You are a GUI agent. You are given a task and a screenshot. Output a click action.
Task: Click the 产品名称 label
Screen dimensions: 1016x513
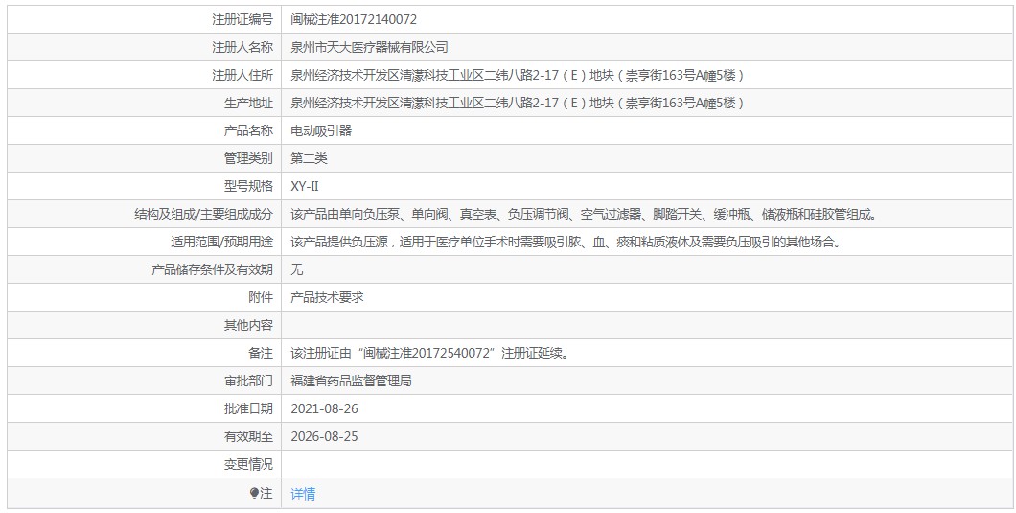249,131
